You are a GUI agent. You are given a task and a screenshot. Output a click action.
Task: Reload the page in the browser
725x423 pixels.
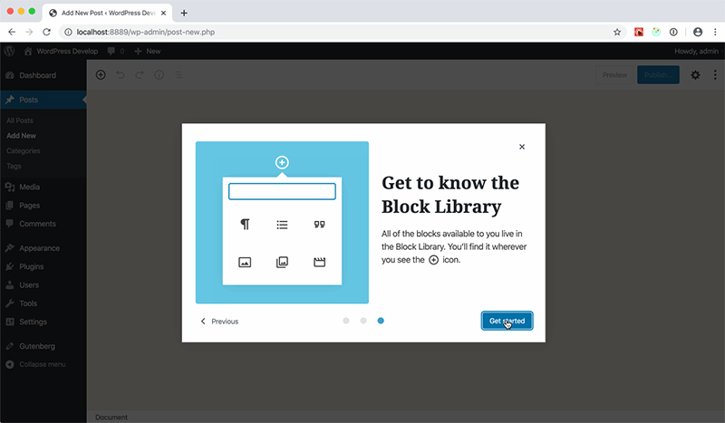click(47, 32)
